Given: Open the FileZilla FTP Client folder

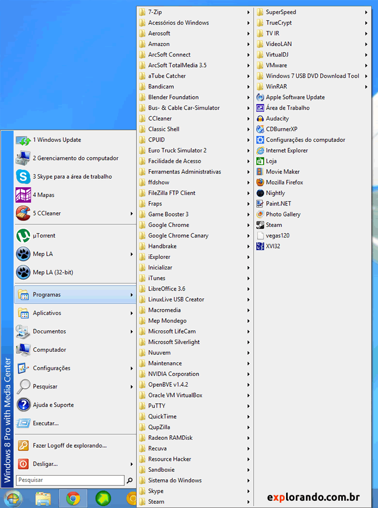Looking at the screenshot, I should click(x=195, y=193).
